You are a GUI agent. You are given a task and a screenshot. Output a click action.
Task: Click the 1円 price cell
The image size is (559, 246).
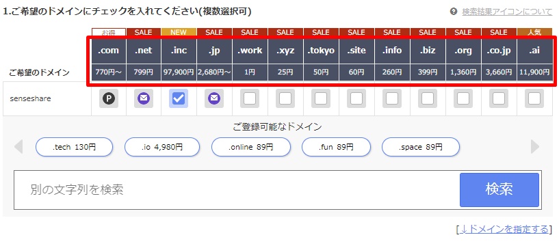pyautogui.click(x=250, y=72)
